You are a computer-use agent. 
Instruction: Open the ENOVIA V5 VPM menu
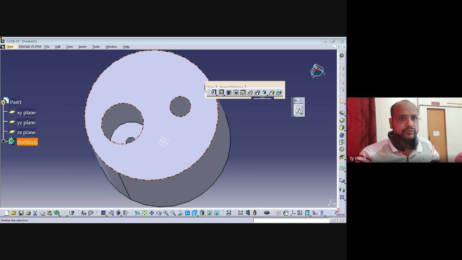pos(30,47)
